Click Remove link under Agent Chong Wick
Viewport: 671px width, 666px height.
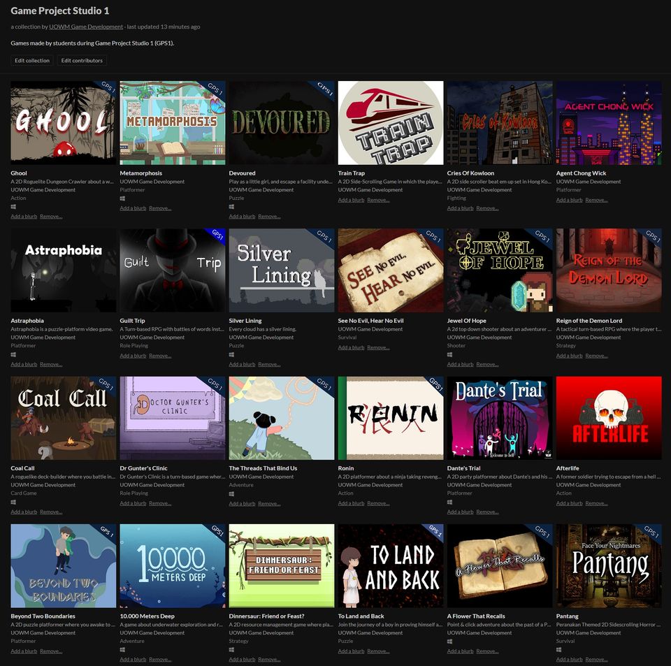click(x=596, y=200)
